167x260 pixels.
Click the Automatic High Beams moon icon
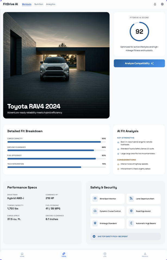coord(131,223)
